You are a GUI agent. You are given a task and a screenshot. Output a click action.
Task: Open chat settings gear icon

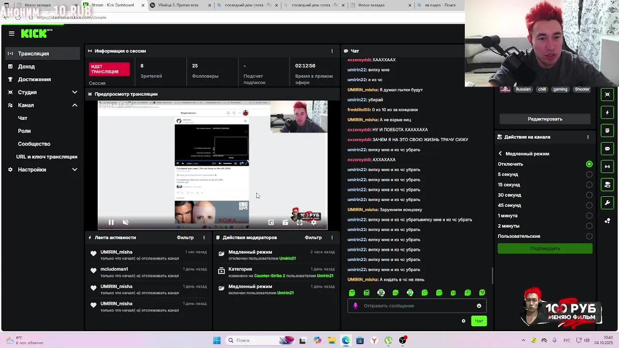click(x=463, y=321)
